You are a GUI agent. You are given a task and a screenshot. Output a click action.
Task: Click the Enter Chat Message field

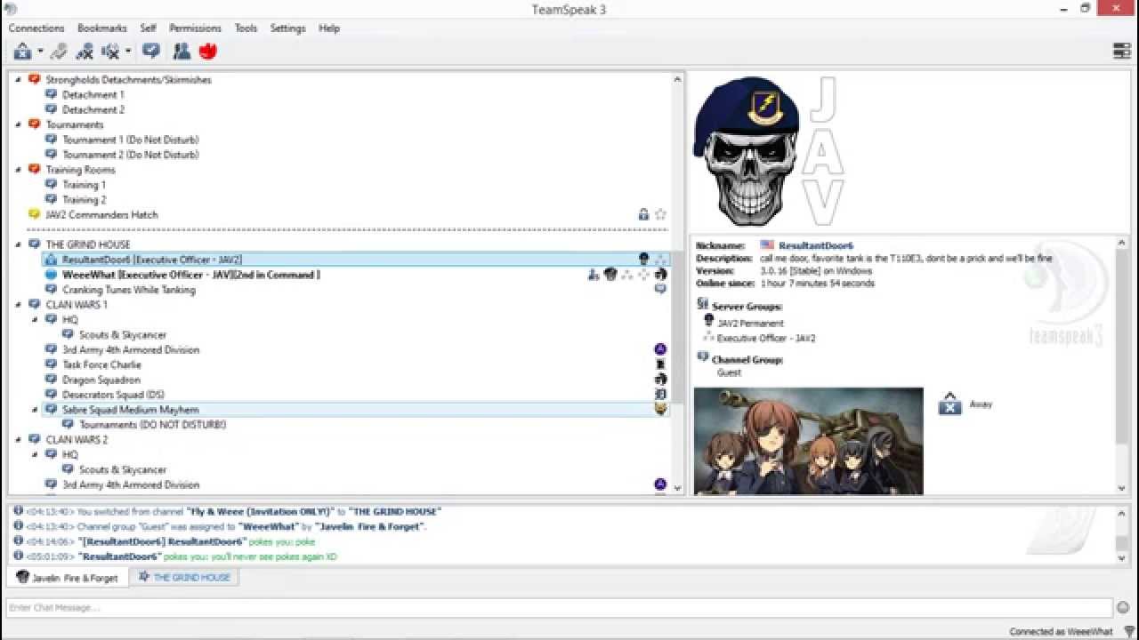[x=559, y=608]
